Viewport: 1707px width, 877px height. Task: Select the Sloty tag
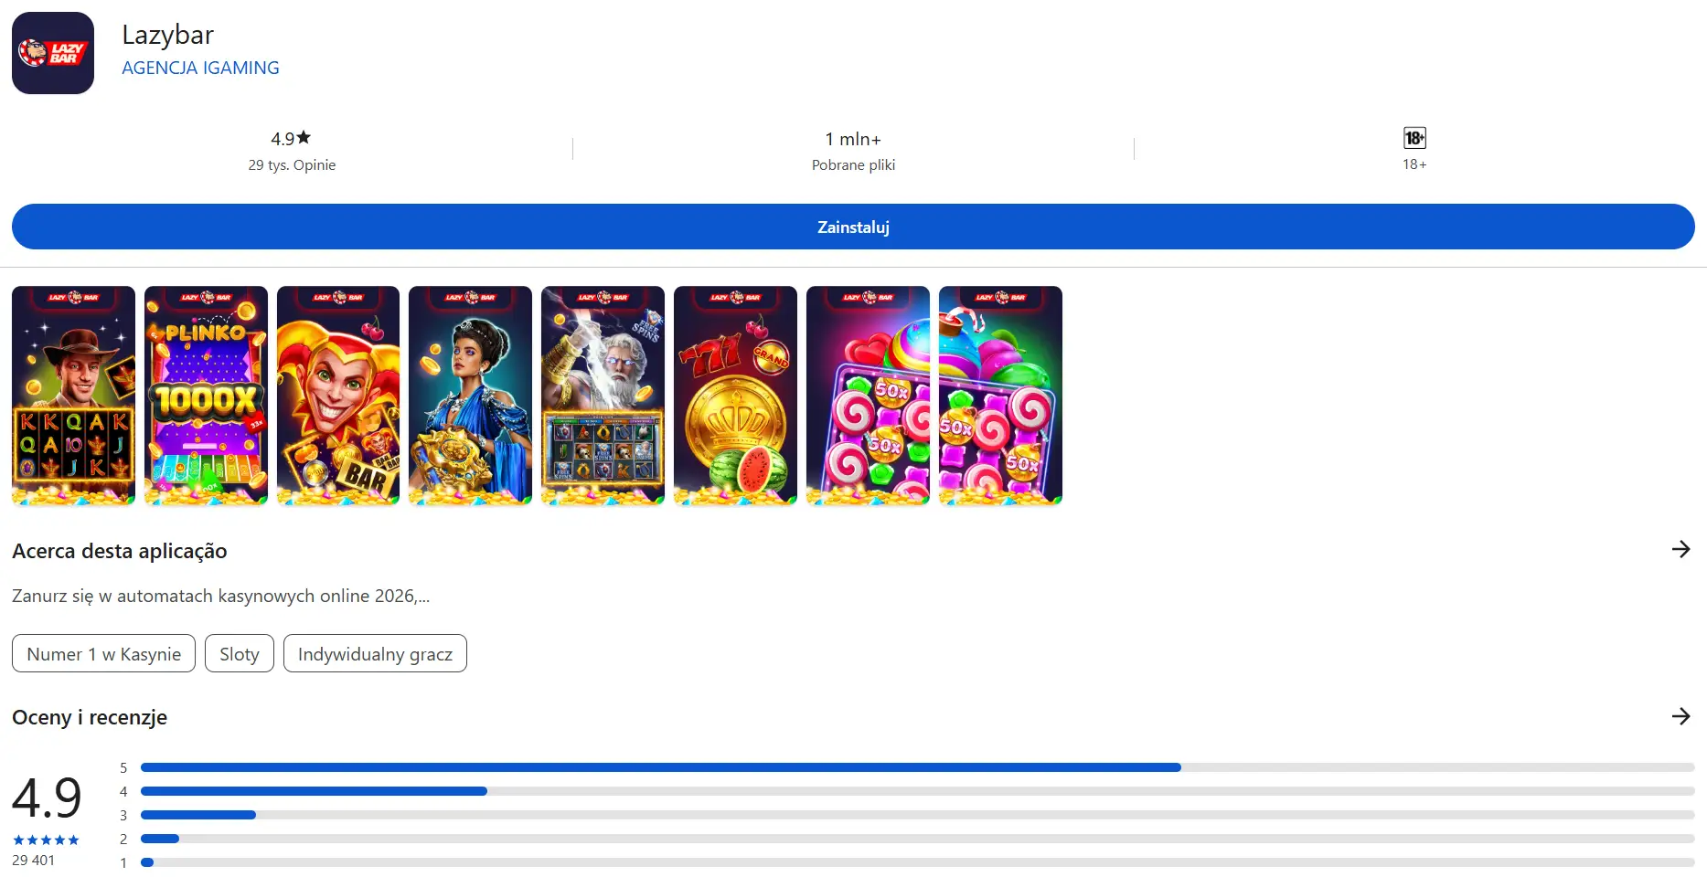coord(240,653)
